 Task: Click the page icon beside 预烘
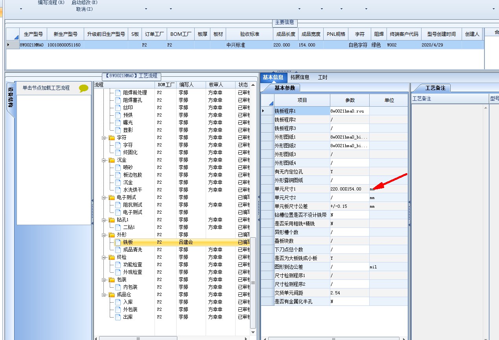pyautogui.click(x=118, y=115)
